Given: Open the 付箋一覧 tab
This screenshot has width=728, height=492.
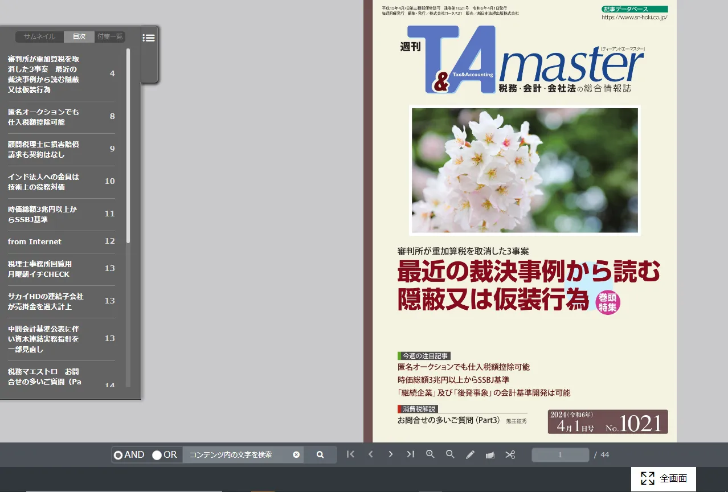Looking at the screenshot, I should point(110,37).
